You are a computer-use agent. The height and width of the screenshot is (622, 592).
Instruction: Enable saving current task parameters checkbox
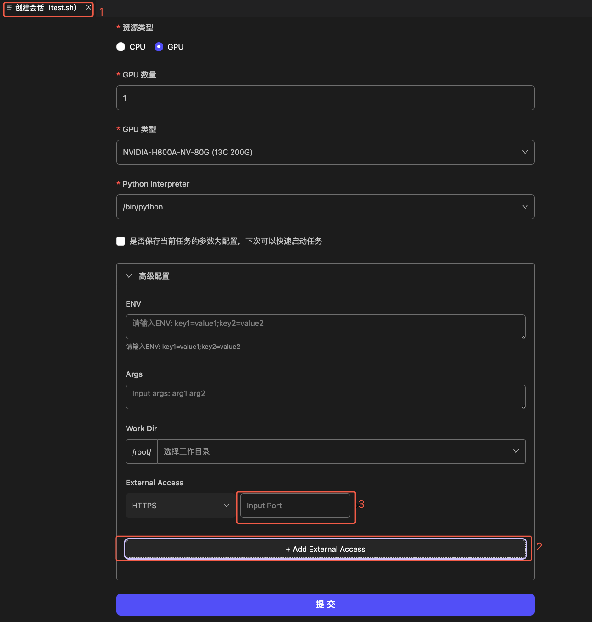tap(121, 241)
